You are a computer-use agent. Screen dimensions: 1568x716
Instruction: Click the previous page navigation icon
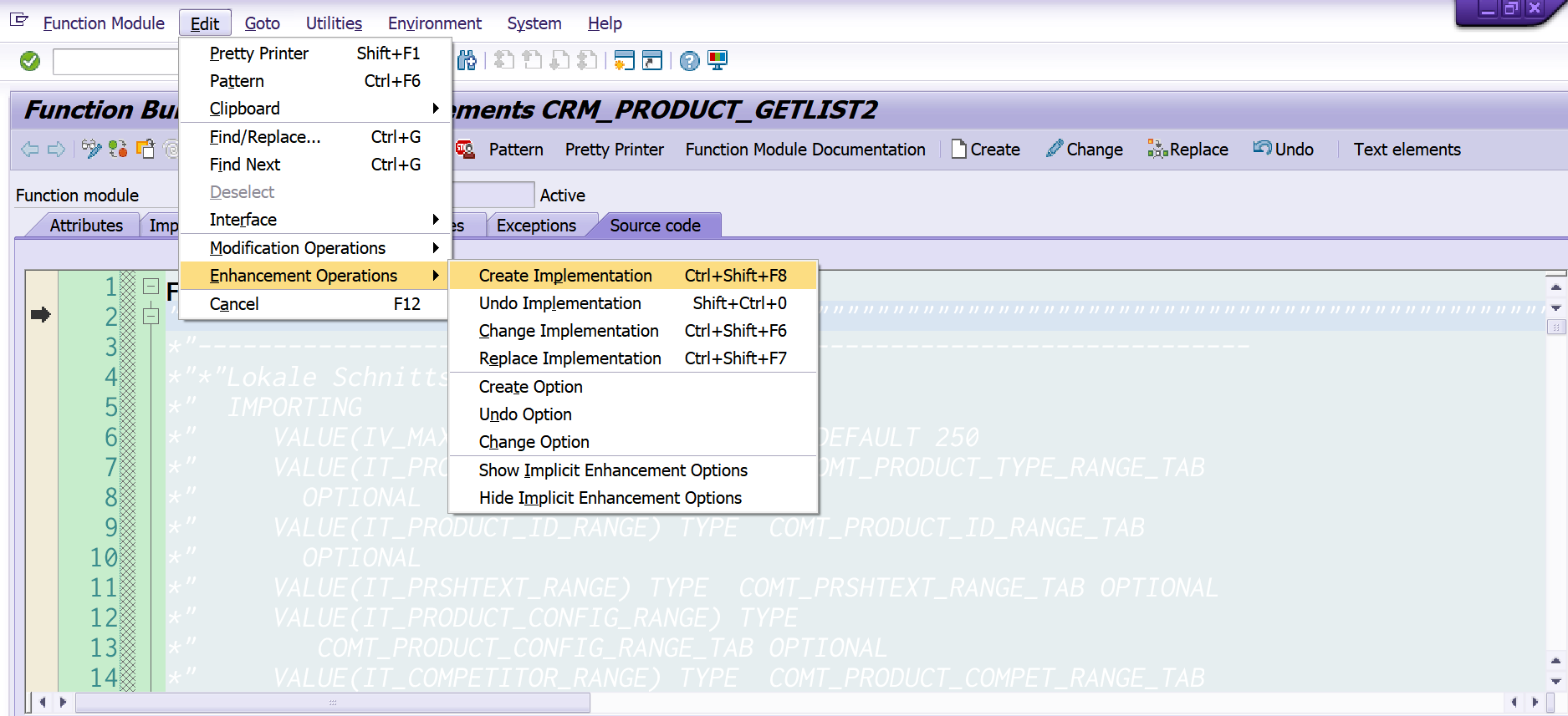[532, 60]
